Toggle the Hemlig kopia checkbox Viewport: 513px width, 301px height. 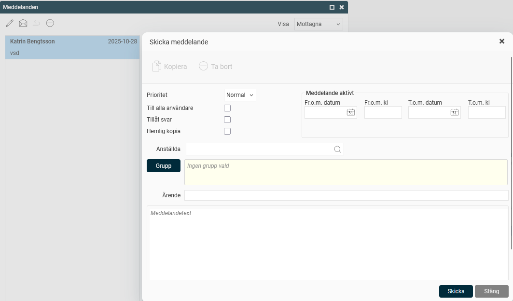227,131
